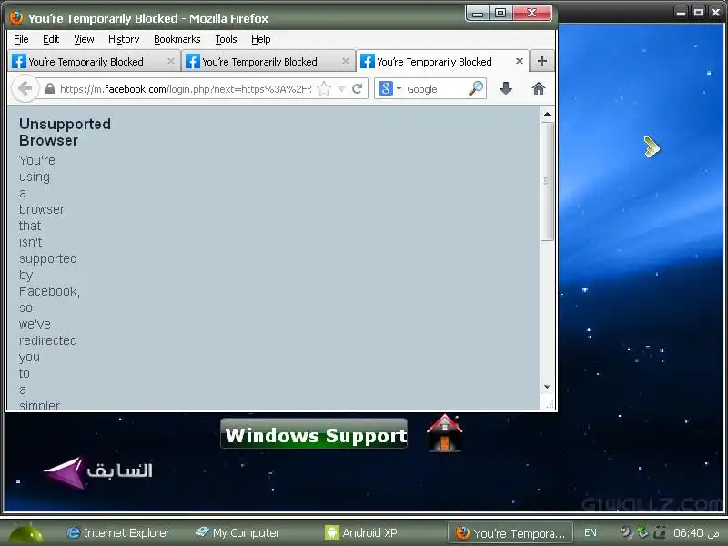Screen dimensions: 728x546
Task: Launch Internet Explorer from the taskbar
Action: point(118,533)
